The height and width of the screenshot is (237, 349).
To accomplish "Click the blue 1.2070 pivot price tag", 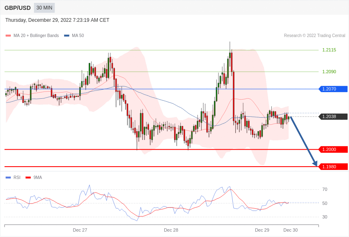I will 333,89.
